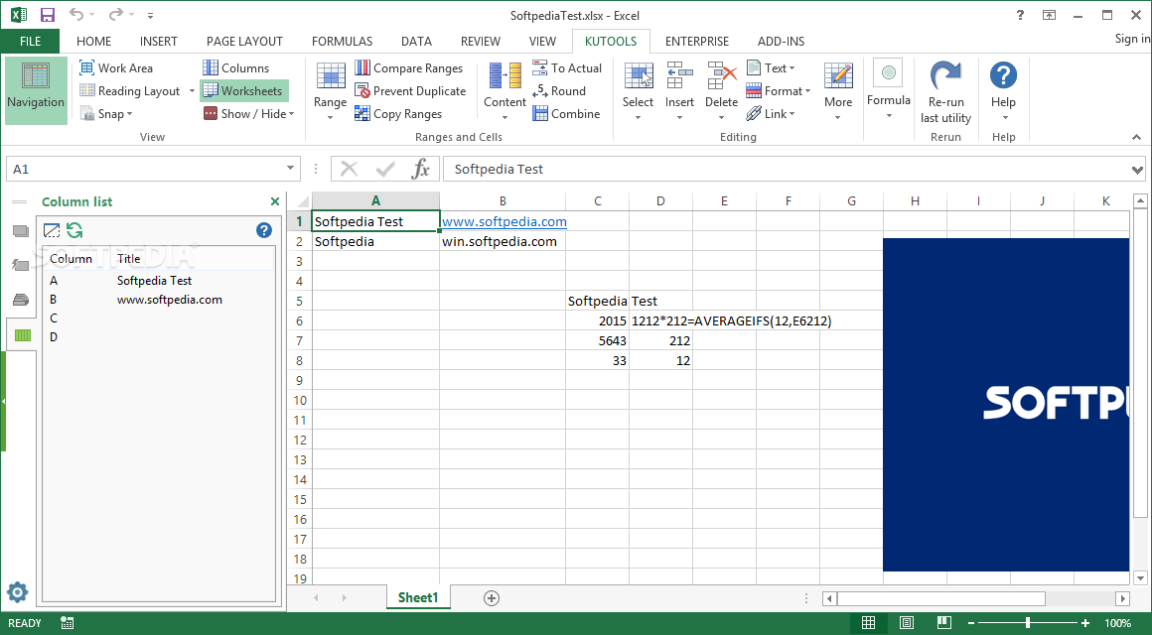This screenshot has width=1152, height=635.
Task: Toggle the Worksheets visibility tool
Action: coord(242,91)
